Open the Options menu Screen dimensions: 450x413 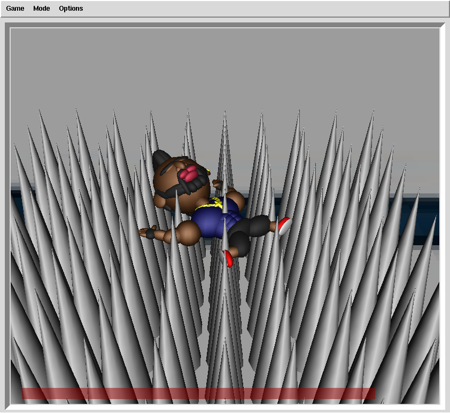coord(71,9)
